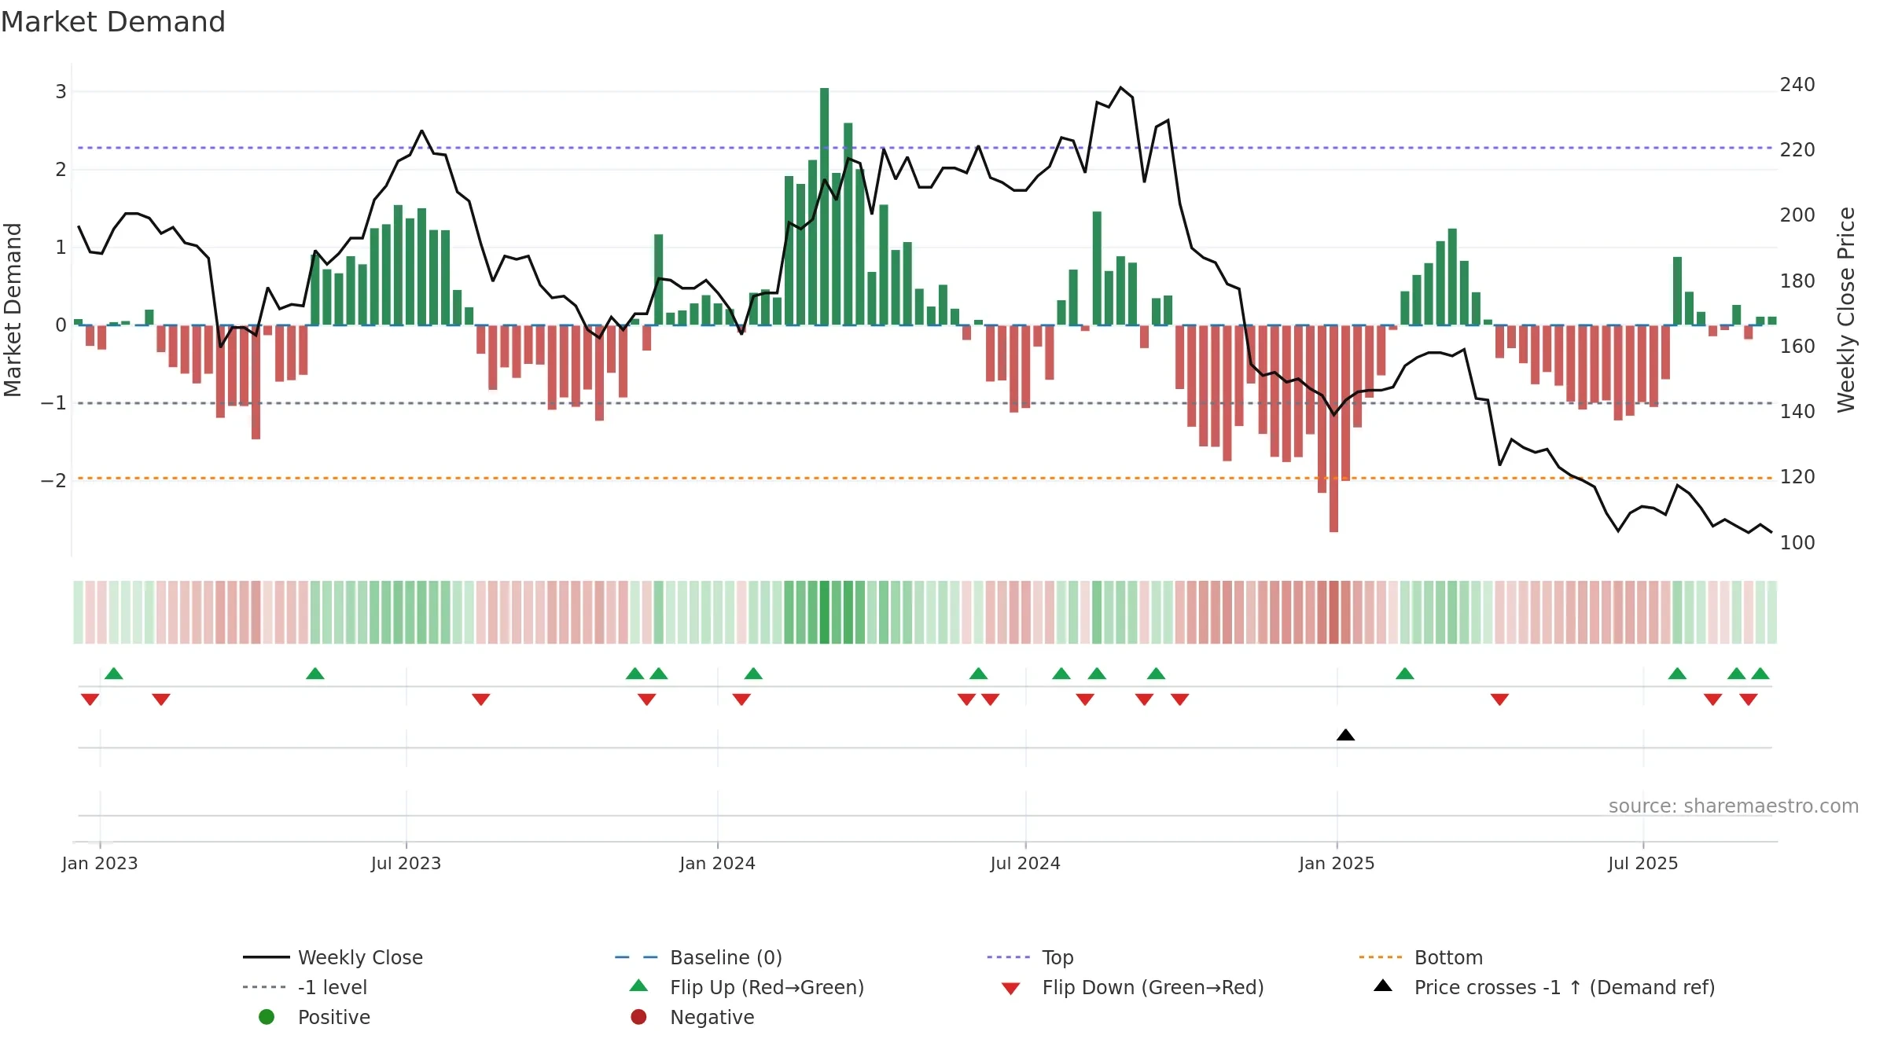1887x1061 pixels.
Task: Click the 180 price axis tick
Action: [x=1797, y=281]
